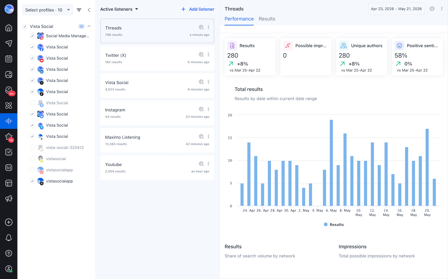Open the Select profiles · 10 dropdown
The height and width of the screenshot is (279, 448).
coord(48,10)
